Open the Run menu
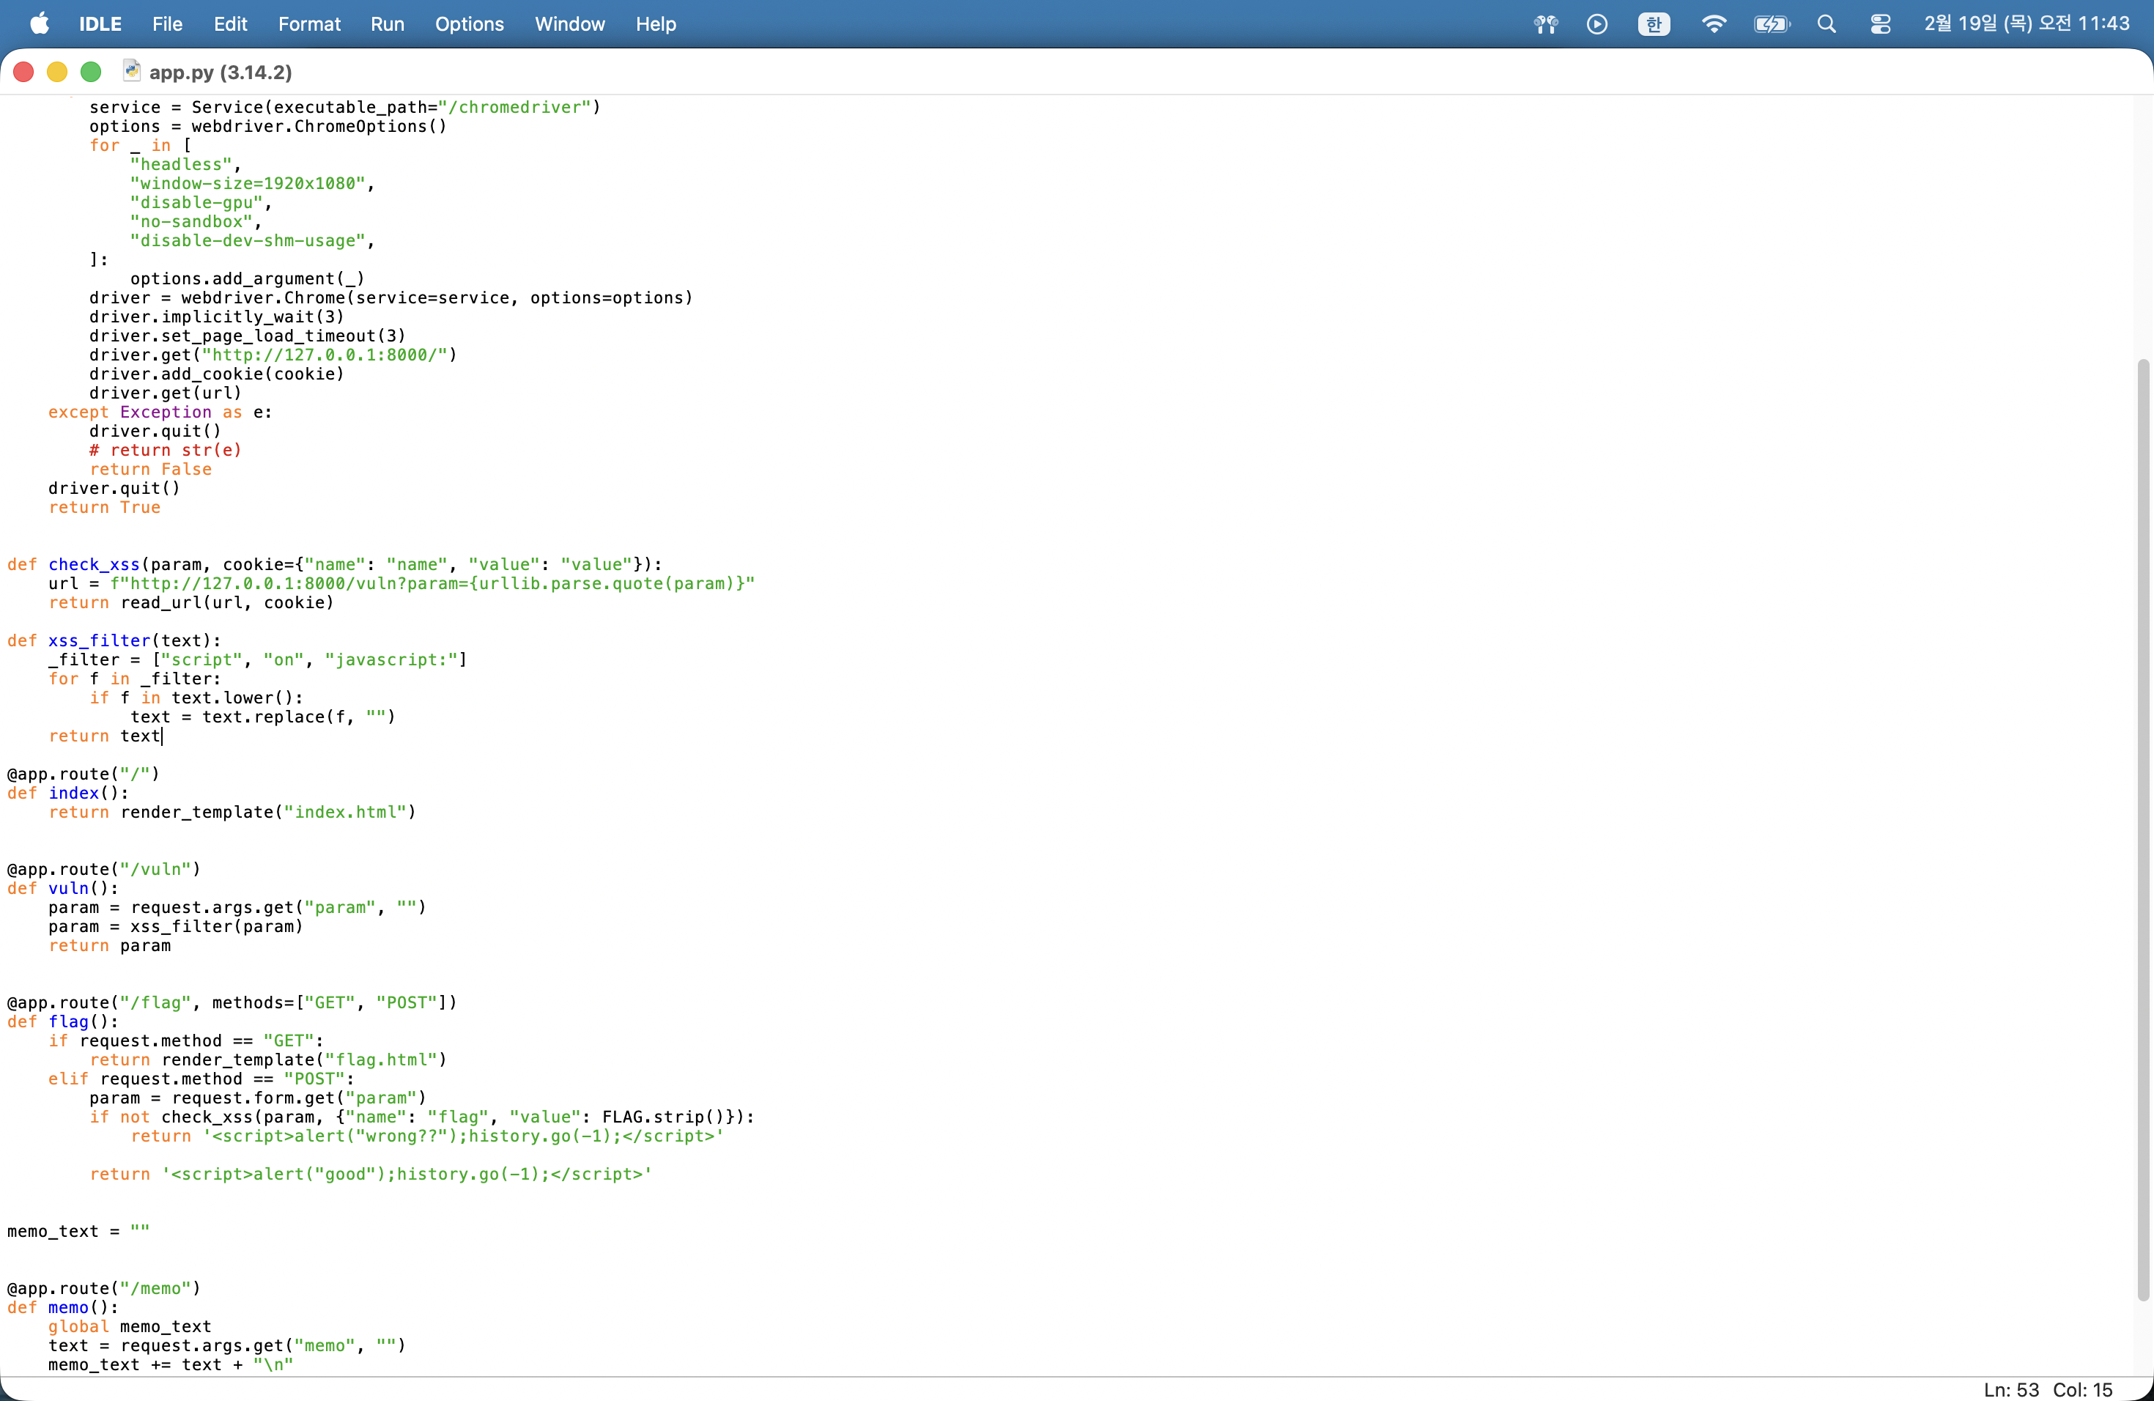Viewport: 2154px width, 1401px height. click(x=386, y=23)
